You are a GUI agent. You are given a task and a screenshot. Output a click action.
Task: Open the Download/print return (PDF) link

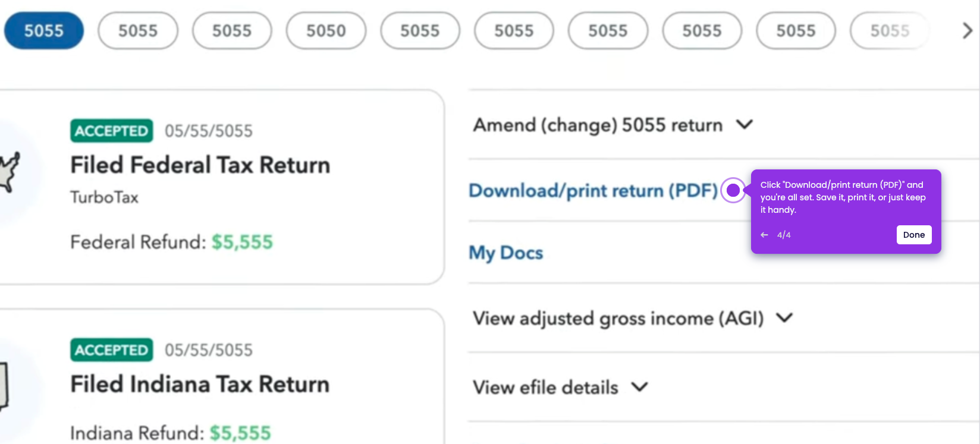593,191
